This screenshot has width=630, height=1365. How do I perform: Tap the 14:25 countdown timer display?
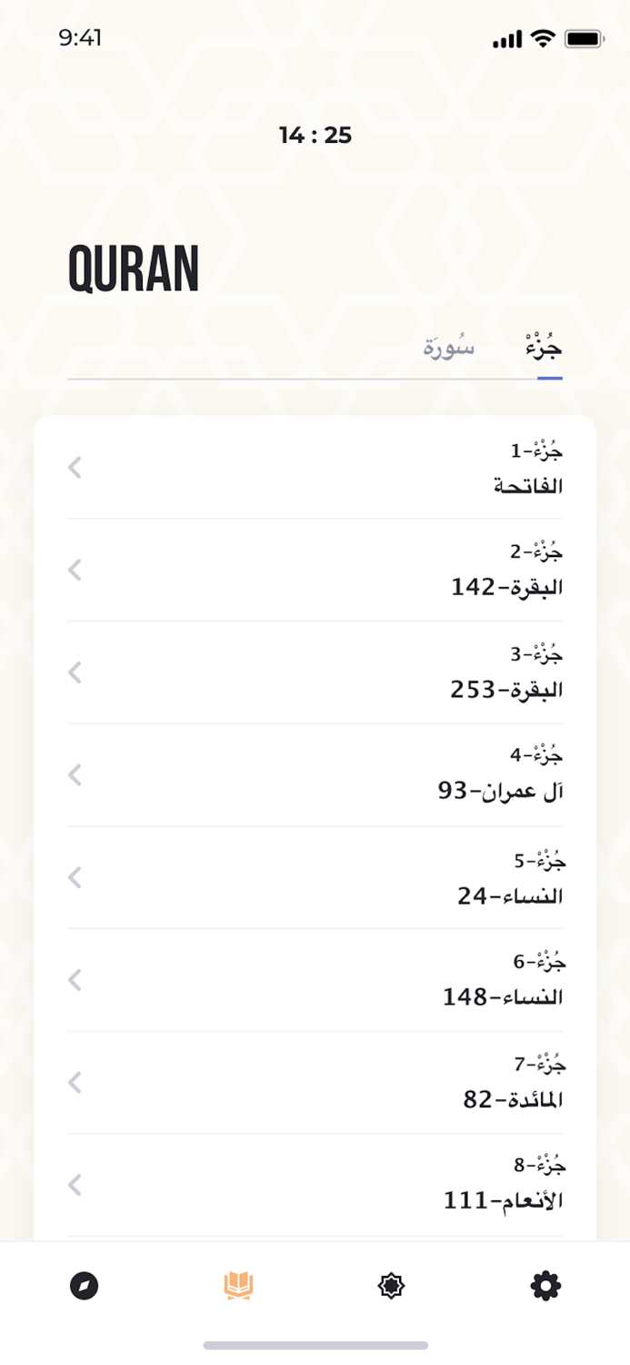point(315,136)
